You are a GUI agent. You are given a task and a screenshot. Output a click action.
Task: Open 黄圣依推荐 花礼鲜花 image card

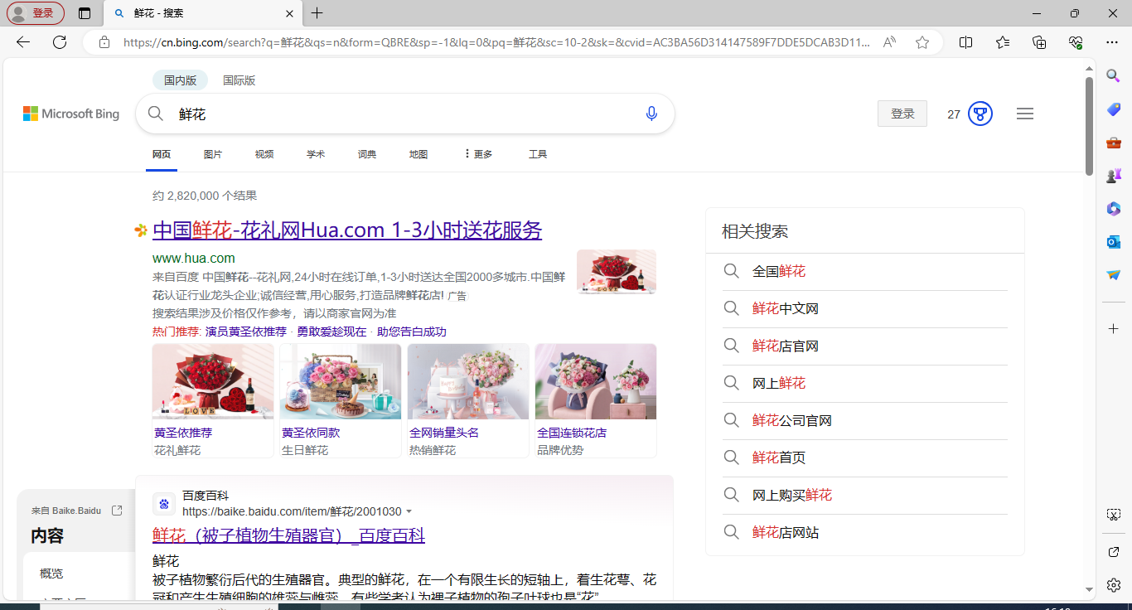click(213, 400)
